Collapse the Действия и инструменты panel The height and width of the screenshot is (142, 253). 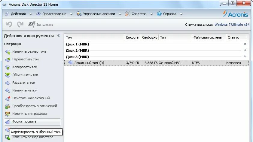pyautogui.click(x=58, y=36)
